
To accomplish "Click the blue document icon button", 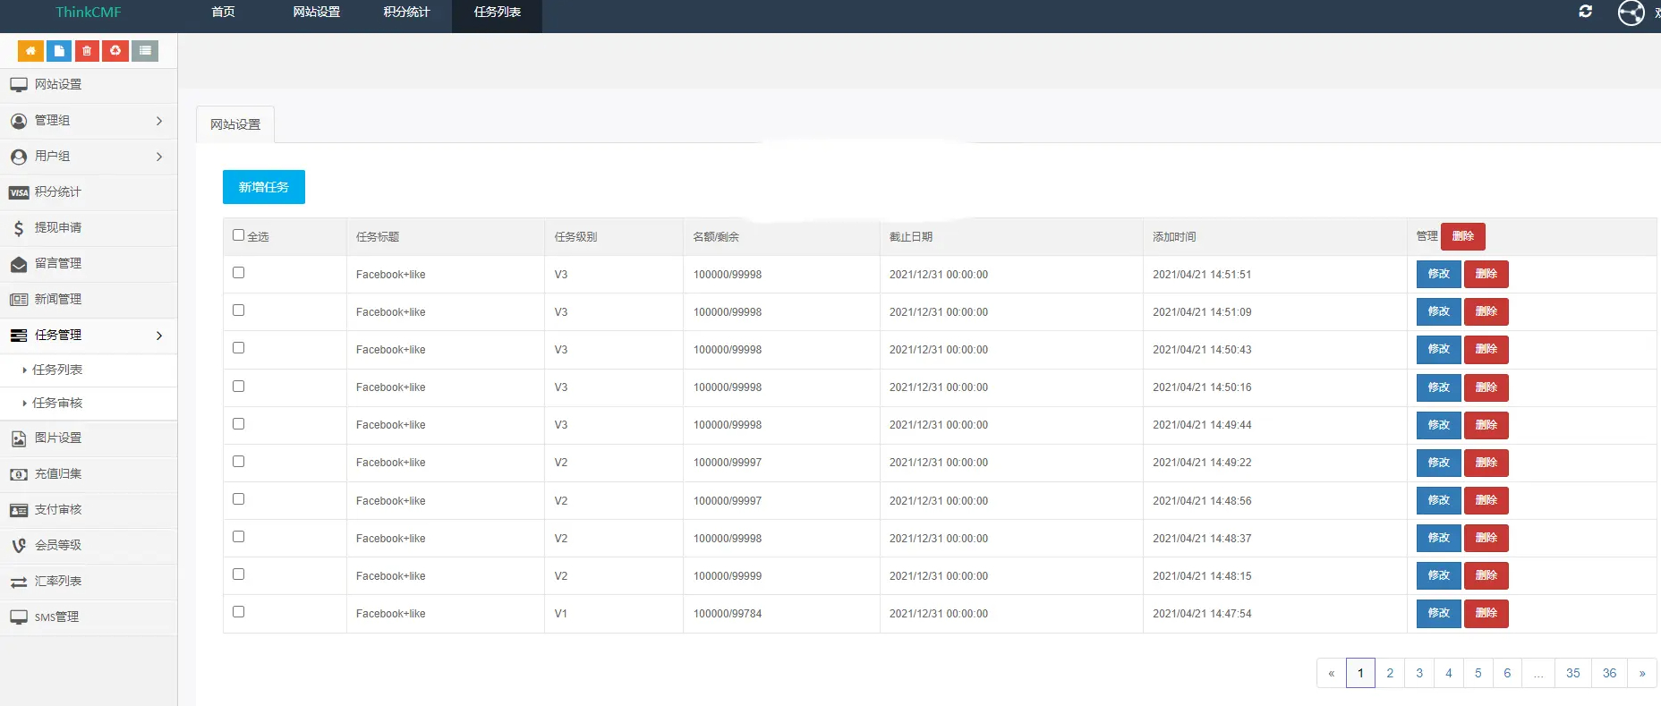I will [x=59, y=51].
